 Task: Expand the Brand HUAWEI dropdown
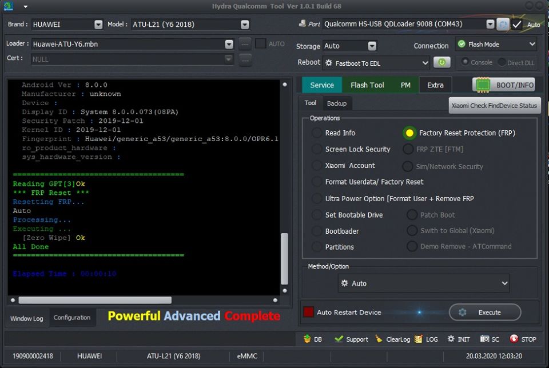click(x=98, y=24)
